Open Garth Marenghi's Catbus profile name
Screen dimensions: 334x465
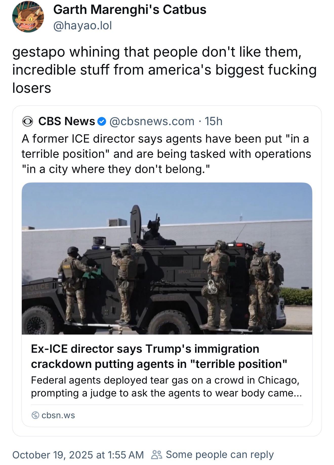point(130,10)
